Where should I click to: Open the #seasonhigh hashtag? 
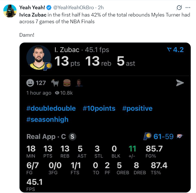(x=47, y=119)
